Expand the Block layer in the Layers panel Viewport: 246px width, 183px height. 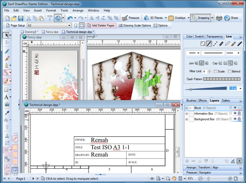[x=187, y=108]
